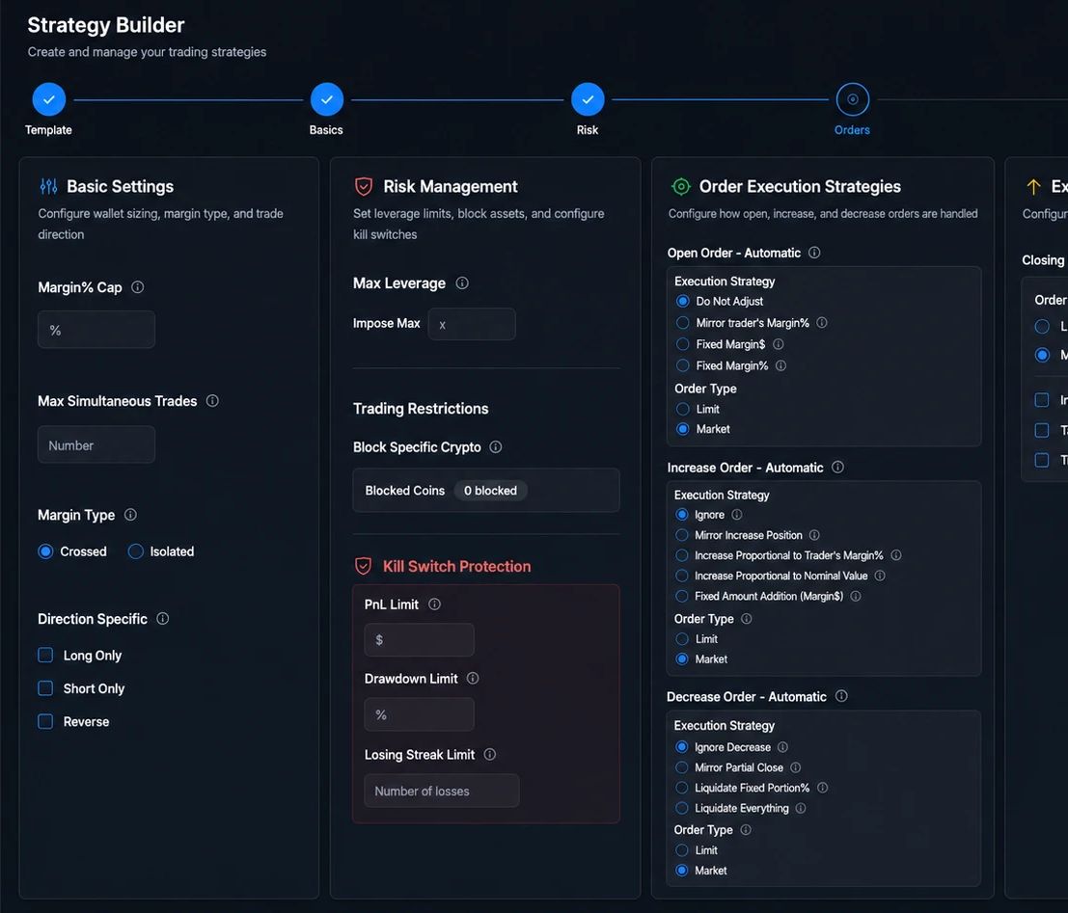
Task: Choose Mirror trader's Margin% execution strategy
Action: point(682,323)
